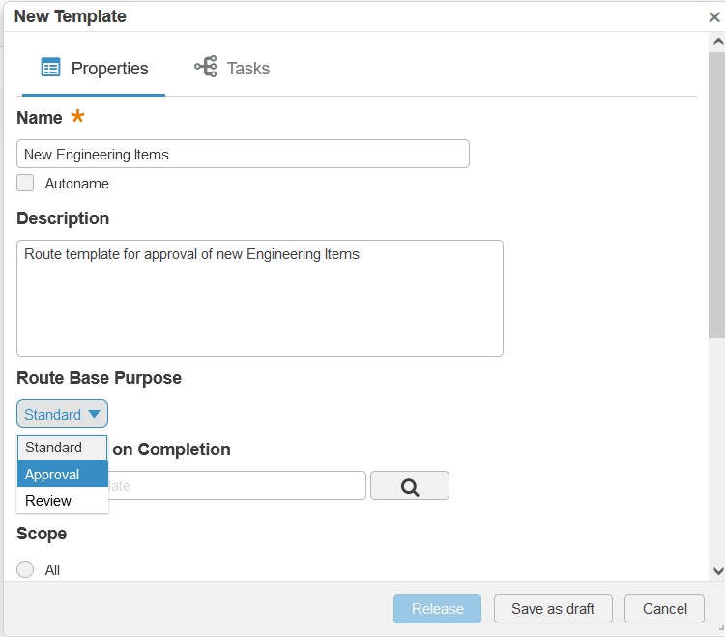The width and height of the screenshot is (725, 637).
Task: Collapse the Route Base Purpose dropdown
Action: (x=62, y=414)
